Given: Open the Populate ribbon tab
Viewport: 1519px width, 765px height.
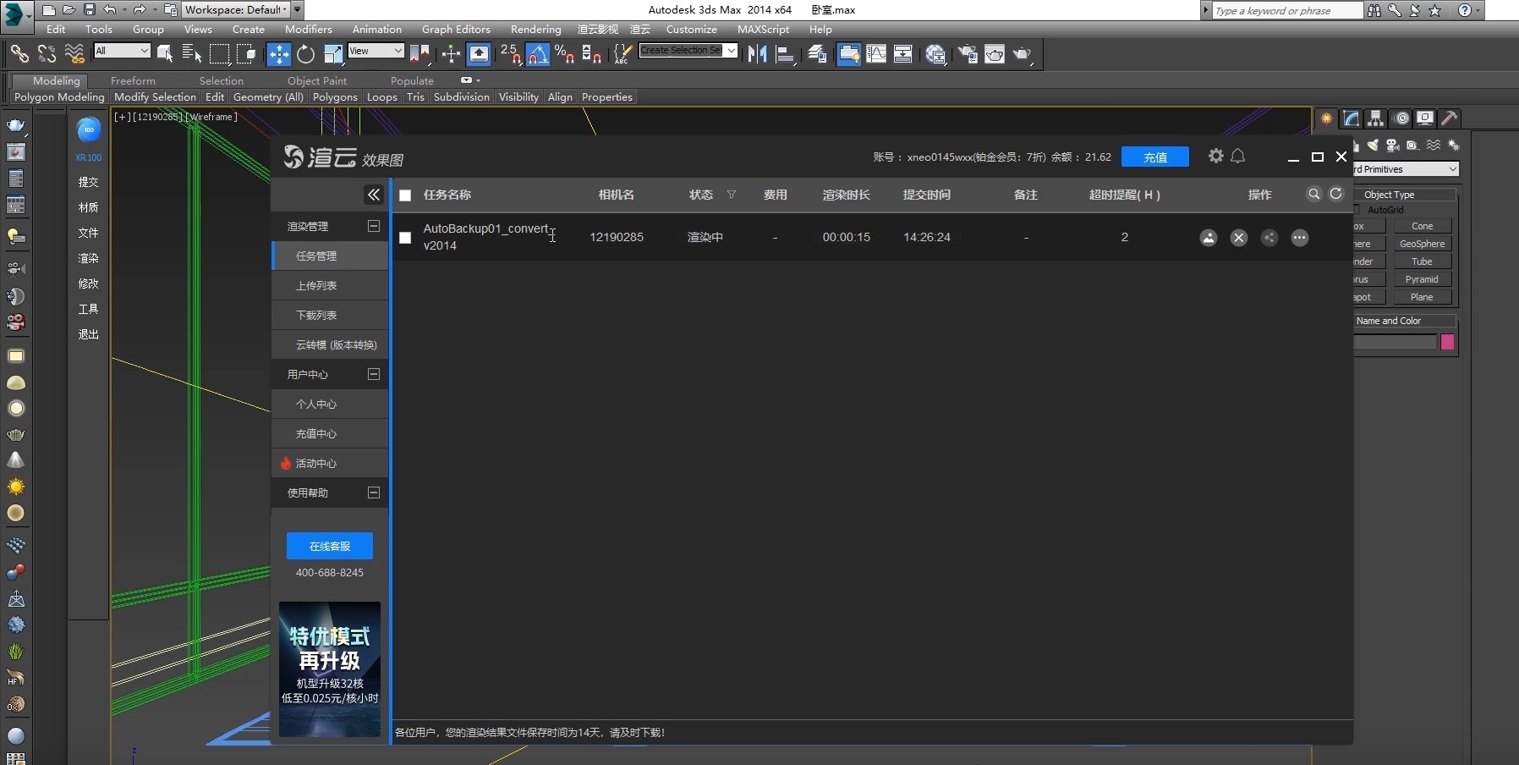Looking at the screenshot, I should [x=412, y=80].
